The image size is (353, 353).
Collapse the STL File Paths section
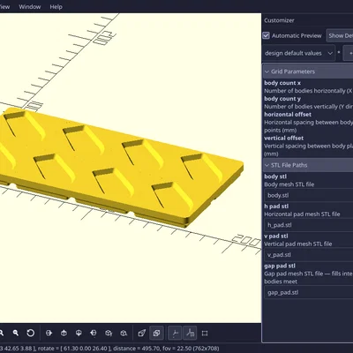pyautogui.click(x=308, y=165)
